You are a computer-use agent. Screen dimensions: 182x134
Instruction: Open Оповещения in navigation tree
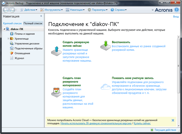[22, 53]
